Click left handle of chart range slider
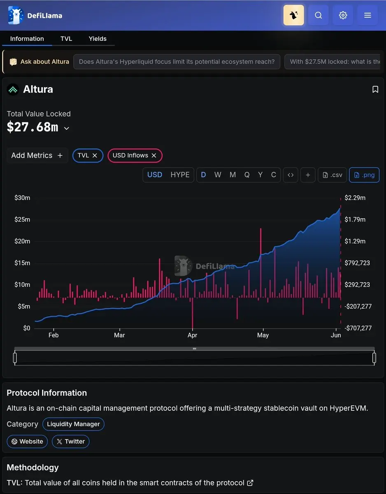This screenshot has width=386, height=494. pos(15,358)
